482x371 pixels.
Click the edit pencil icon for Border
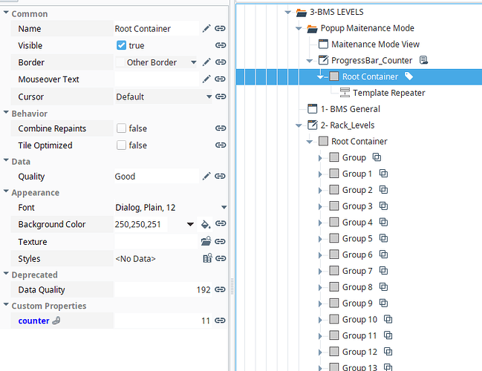[x=206, y=62]
